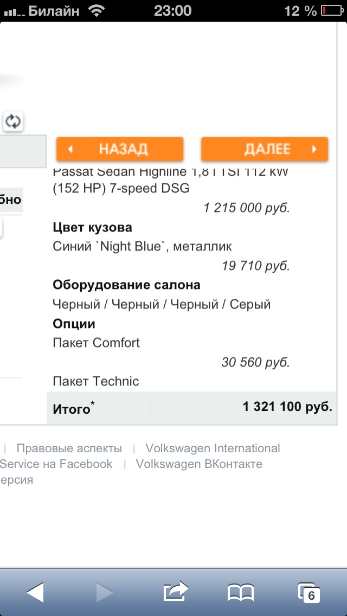
Task: Tap the battery indicator in status bar
Action: tap(331, 10)
